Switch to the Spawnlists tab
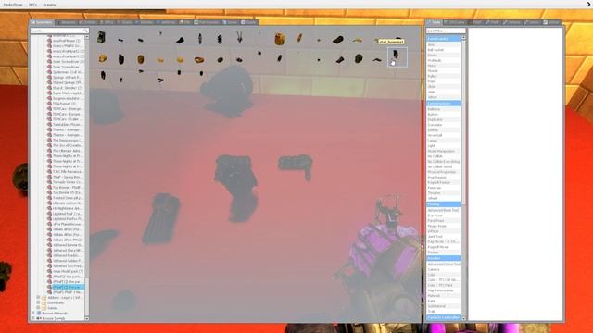Image resolution: width=593 pixels, height=333 pixels. point(42,22)
